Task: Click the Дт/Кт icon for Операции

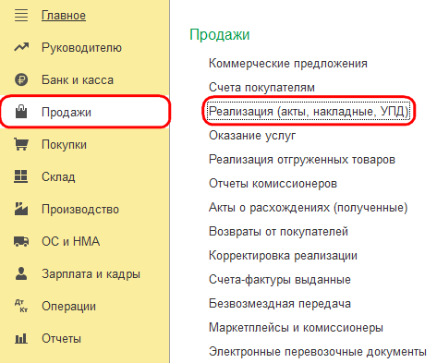Action: coord(21,306)
